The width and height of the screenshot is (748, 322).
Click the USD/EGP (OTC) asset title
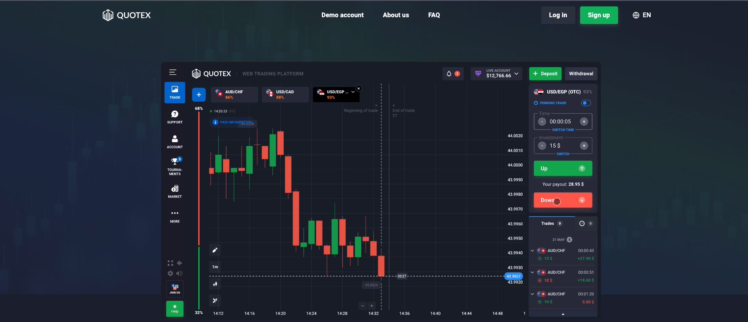563,92
